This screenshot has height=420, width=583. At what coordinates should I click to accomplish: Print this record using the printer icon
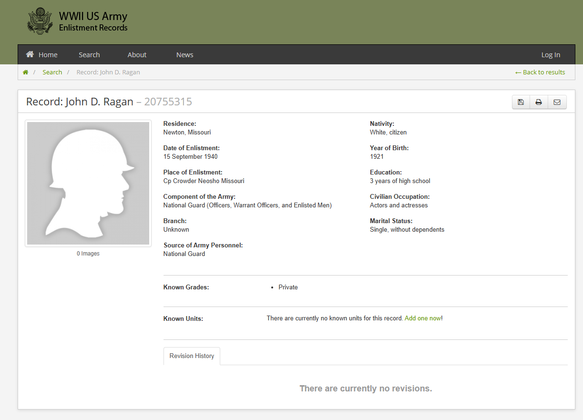pyautogui.click(x=539, y=102)
